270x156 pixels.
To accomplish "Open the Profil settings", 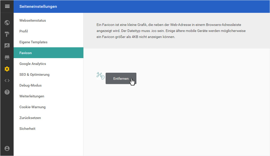I will tap(48, 31).
